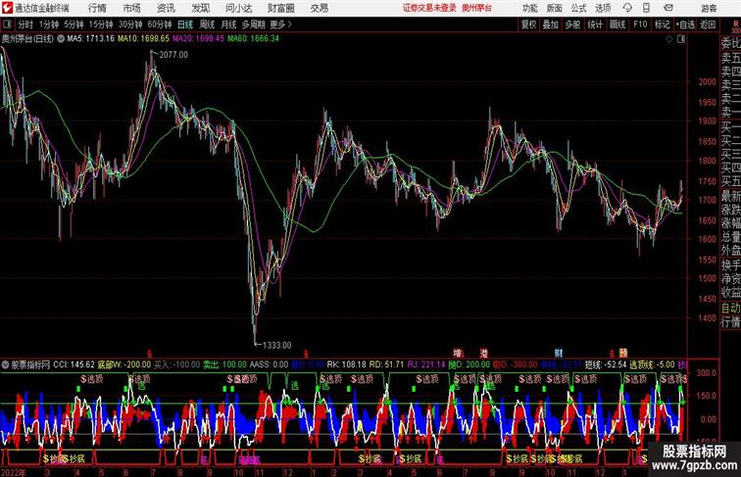Click the 贵州茅台(日线) chart title

click(26, 39)
